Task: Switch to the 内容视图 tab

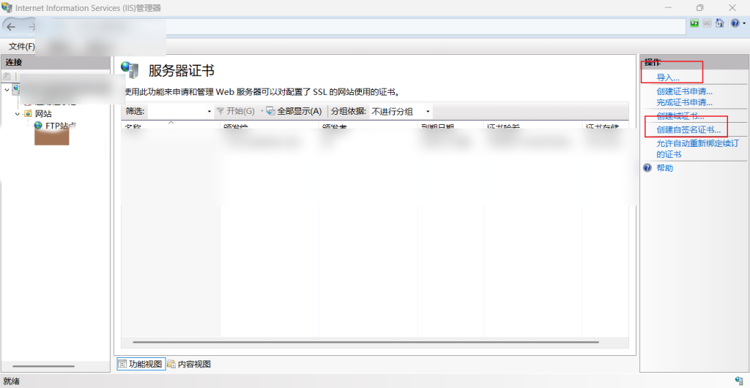Action: [x=189, y=364]
